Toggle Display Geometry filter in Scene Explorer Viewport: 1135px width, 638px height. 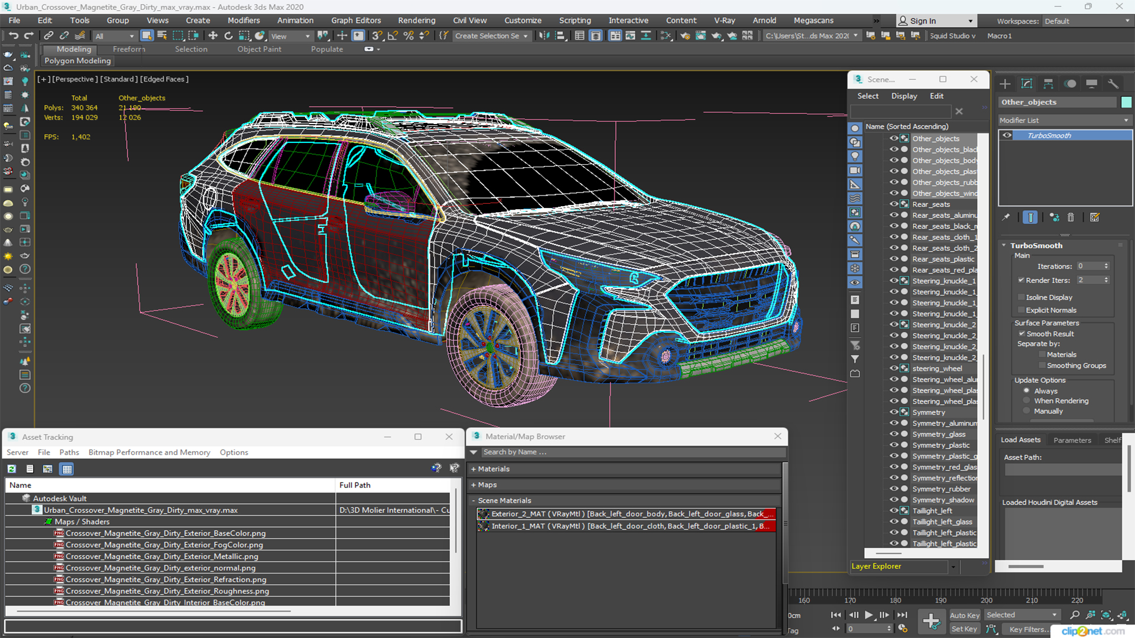855,128
